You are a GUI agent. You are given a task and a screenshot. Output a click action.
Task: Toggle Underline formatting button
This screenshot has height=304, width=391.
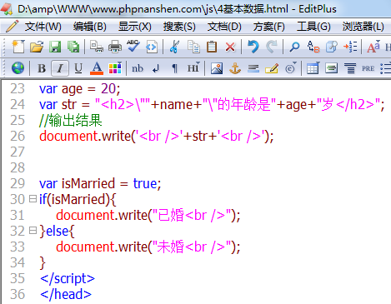[x=78, y=68]
